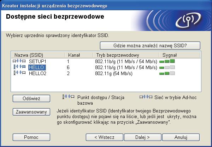The width and height of the screenshot is (212, 147).
Task: Click the wireless logo in the header banner
Action: [x=188, y=20]
